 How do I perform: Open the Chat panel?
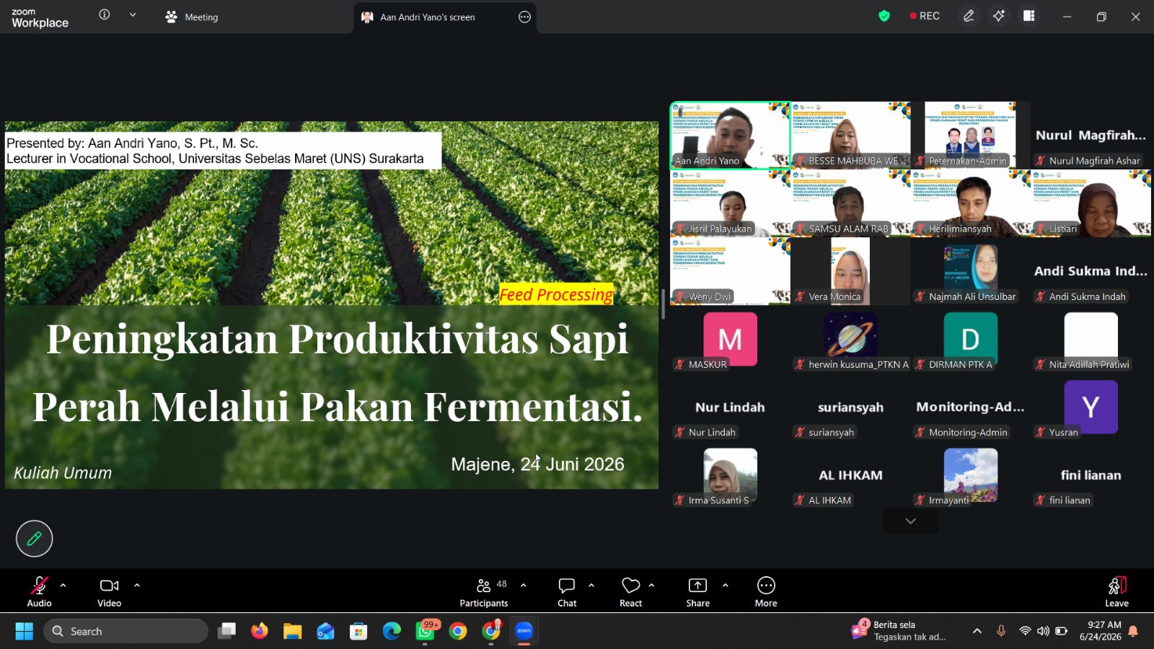[x=567, y=591]
